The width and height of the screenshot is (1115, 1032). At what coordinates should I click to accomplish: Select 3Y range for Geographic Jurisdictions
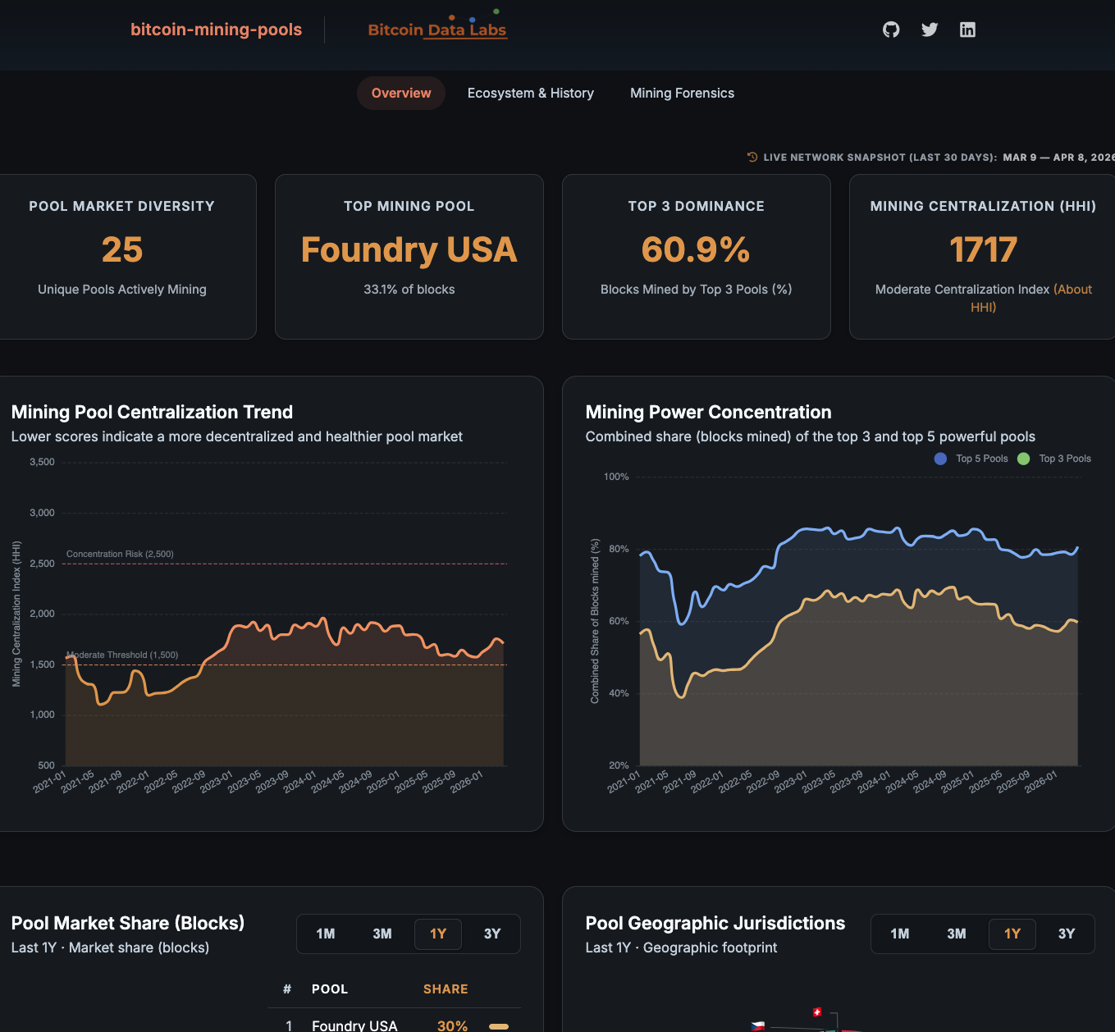pos(1067,934)
